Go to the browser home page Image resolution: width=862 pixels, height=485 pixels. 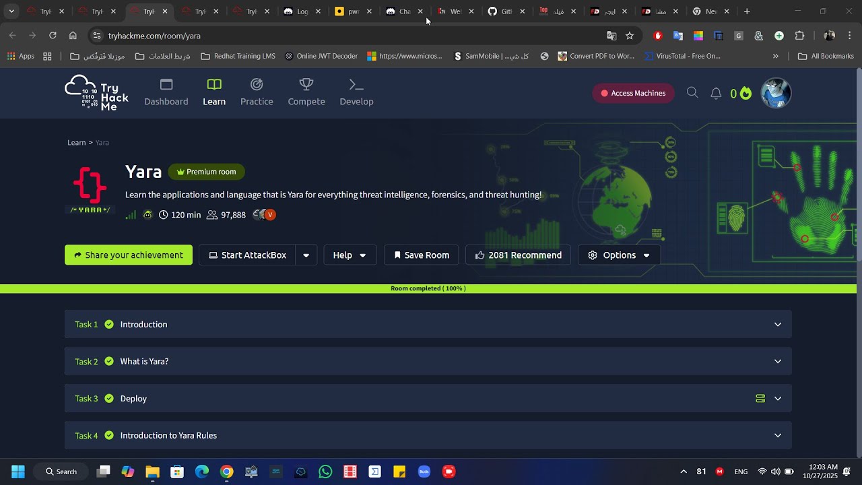click(x=73, y=36)
